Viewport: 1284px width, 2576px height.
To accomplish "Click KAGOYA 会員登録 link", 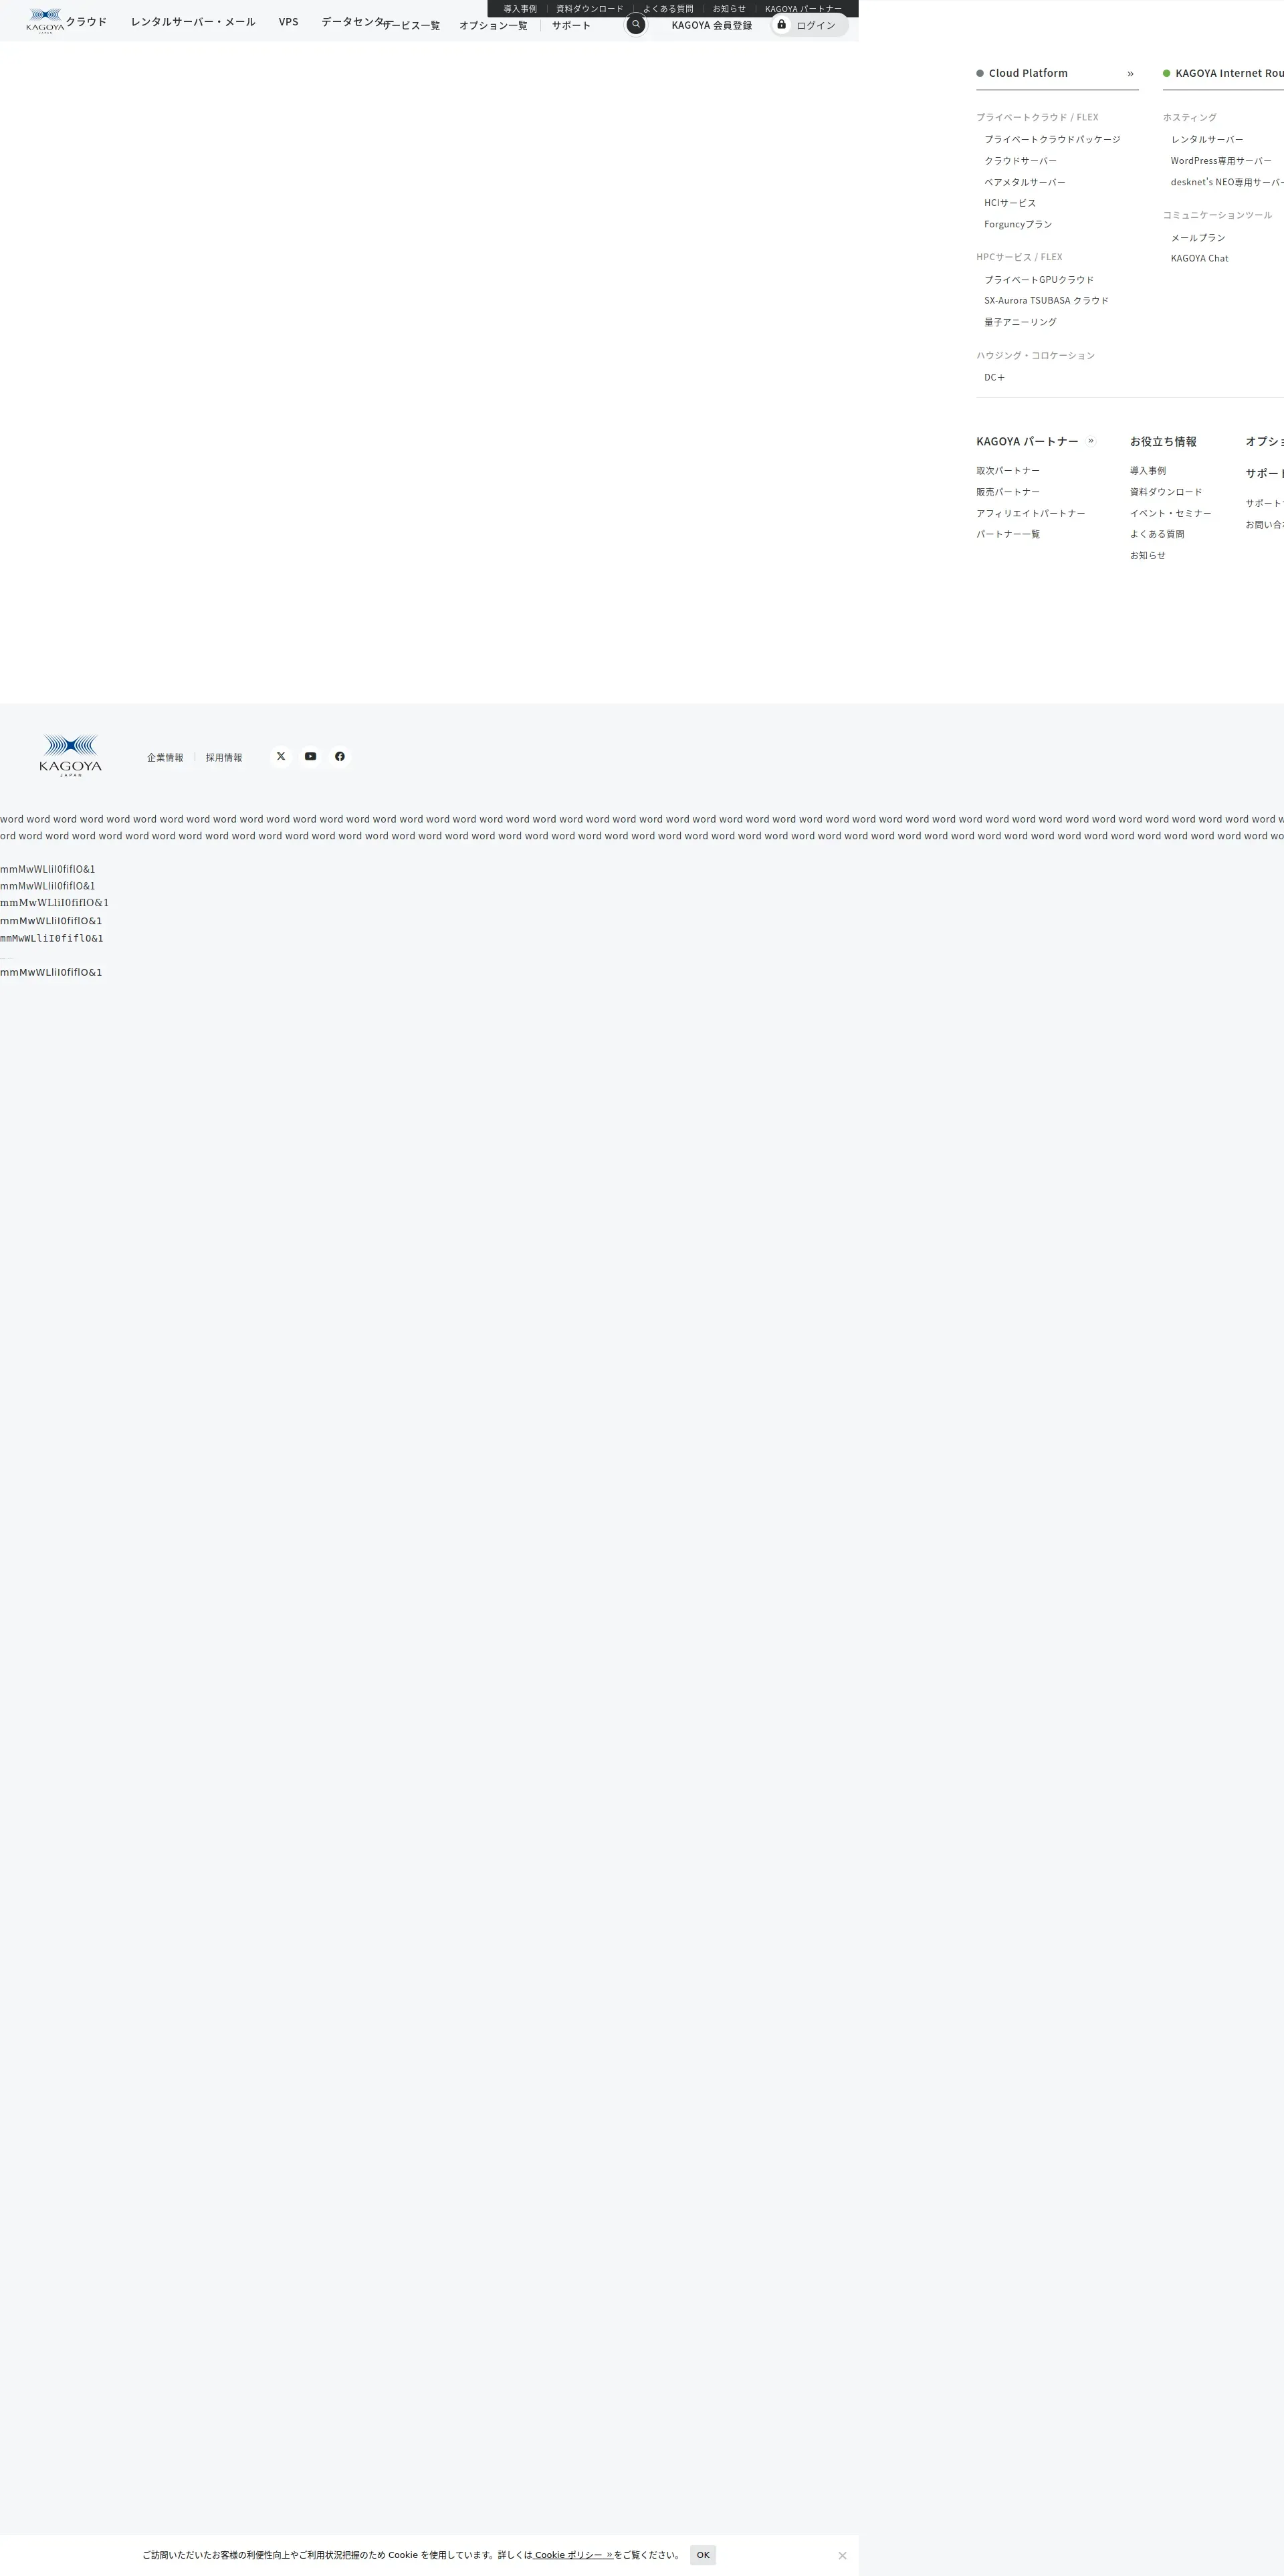I will [x=711, y=25].
